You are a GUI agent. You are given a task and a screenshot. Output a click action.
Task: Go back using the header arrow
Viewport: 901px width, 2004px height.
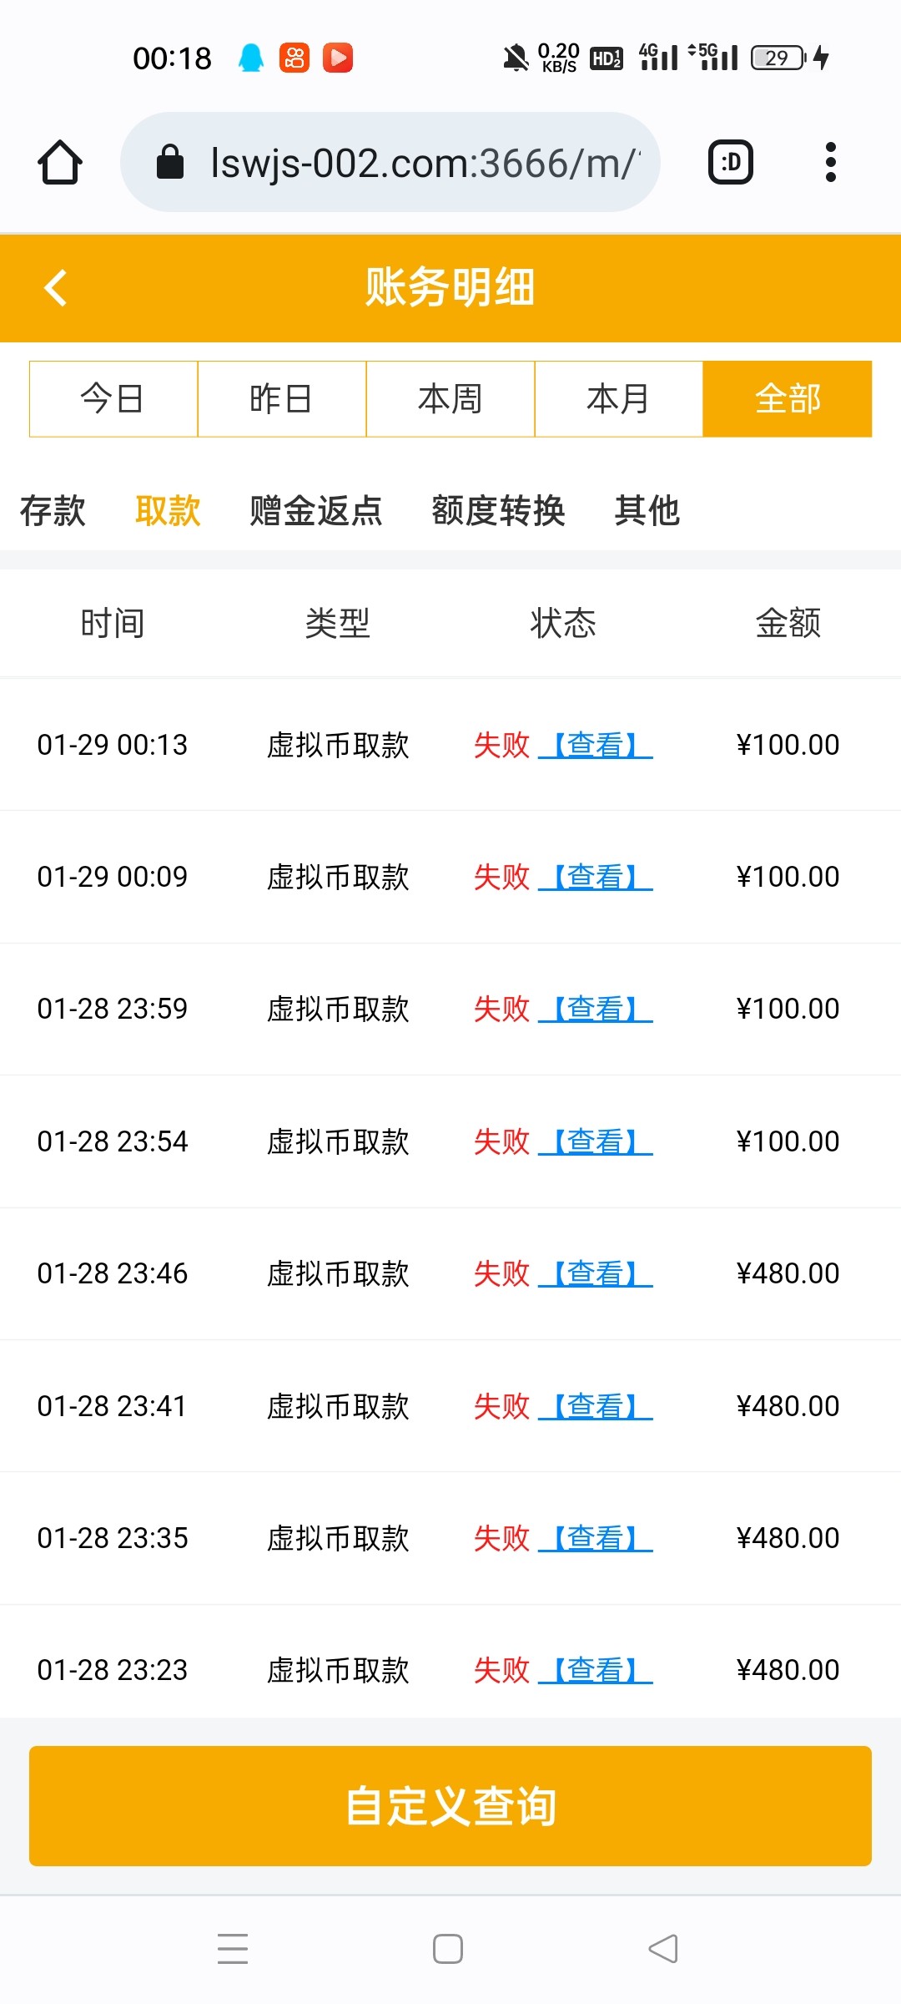click(56, 288)
